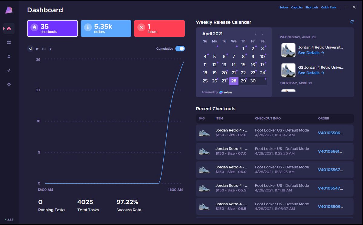The image size is (363, 225).
Task: Open the Captcha nav item
Action: [x=297, y=7]
